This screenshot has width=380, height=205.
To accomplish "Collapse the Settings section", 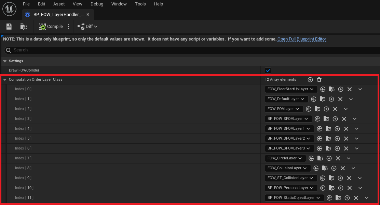I will tap(5, 61).
